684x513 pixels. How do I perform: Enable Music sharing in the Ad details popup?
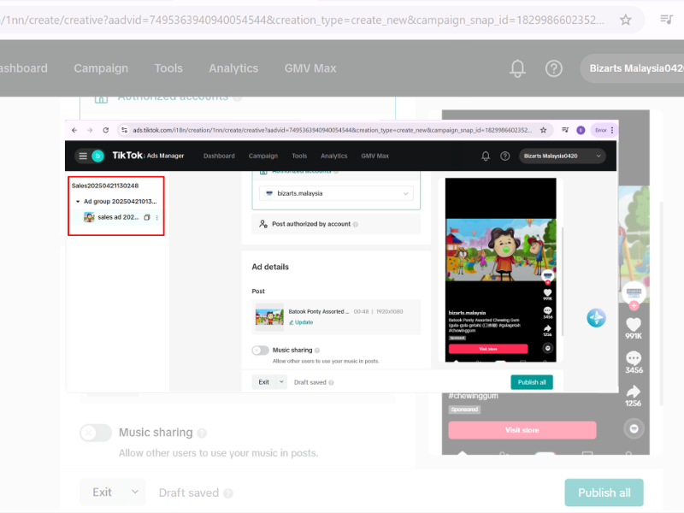(261, 351)
